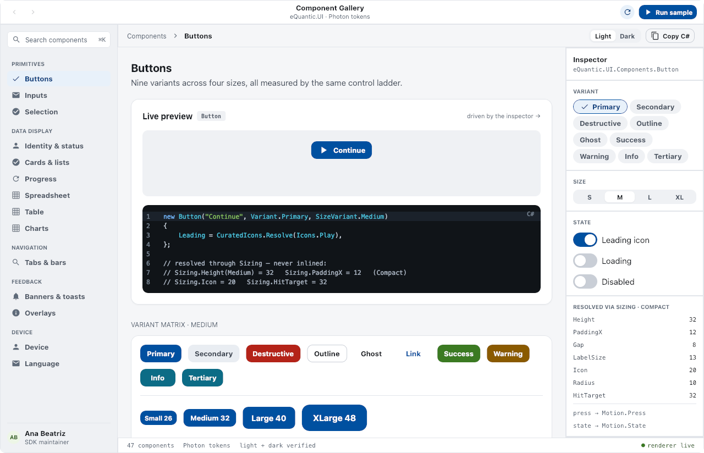Click the Copy C# button
The height and width of the screenshot is (453, 704).
pos(670,36)
